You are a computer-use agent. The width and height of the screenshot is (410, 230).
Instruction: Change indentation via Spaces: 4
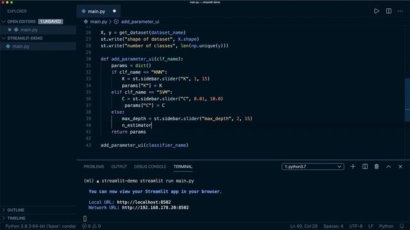tap(333, 226)
